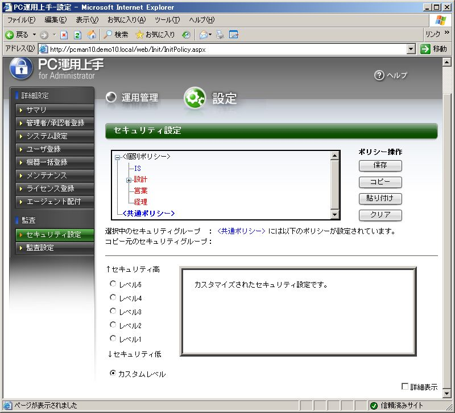Screen dimensions: 455x413
Task: Click the 設定 gear icon
Action: coord(195,99)
